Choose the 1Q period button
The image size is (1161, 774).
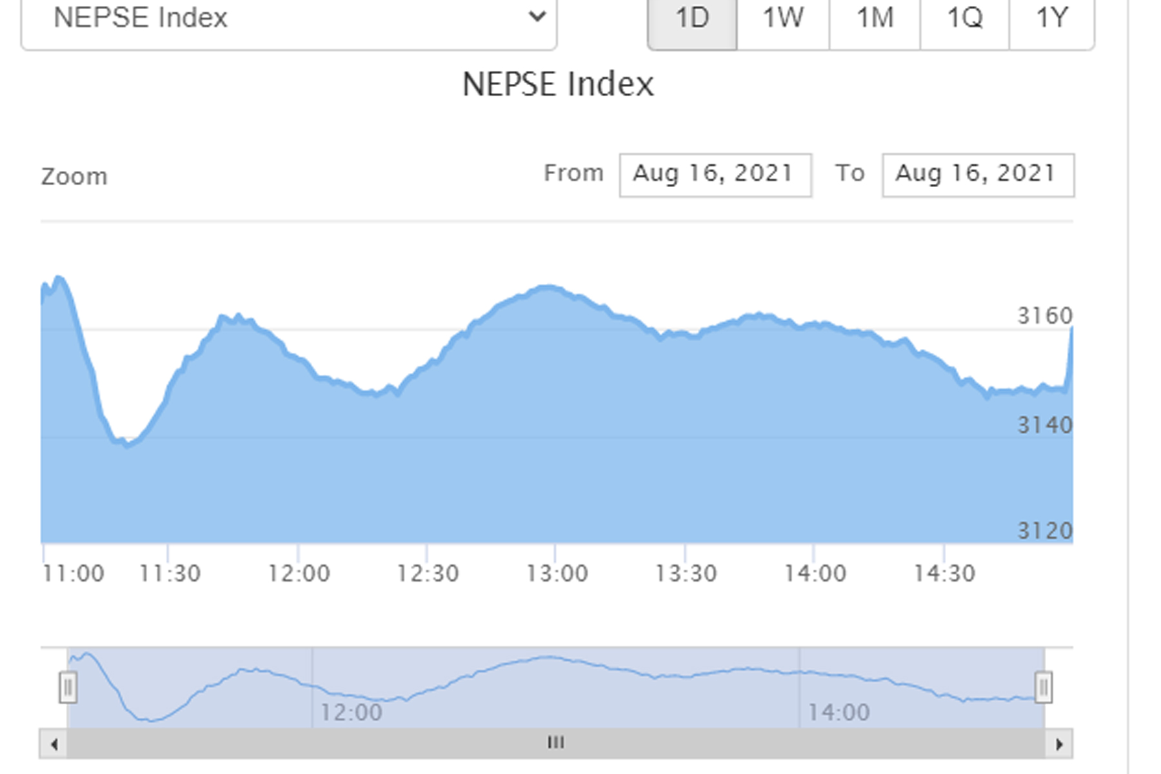tap(965, 18)
